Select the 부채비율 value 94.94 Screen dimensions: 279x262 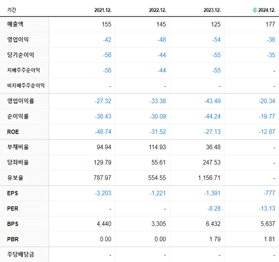(x=104, y=147)
